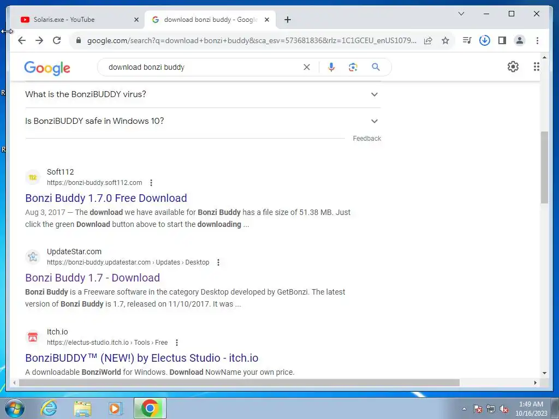Open a new tab with the plus button

(x=288, y=20)
